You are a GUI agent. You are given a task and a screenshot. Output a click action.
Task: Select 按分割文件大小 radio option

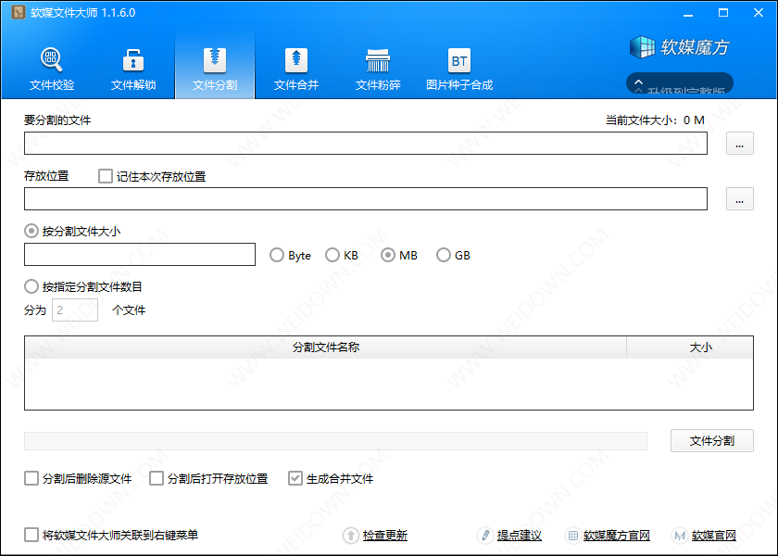[x=31, y=231]
